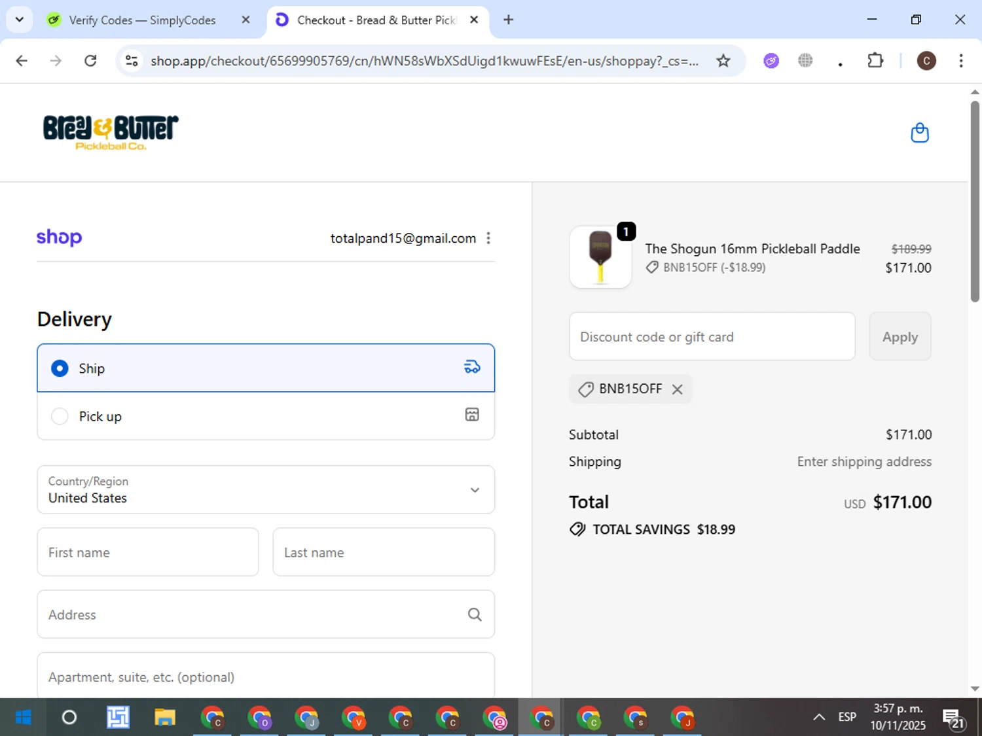Click the totalpand15@gmail.com email text
Viewport: 982px width, 736px height.
click(x=403, y=238)
